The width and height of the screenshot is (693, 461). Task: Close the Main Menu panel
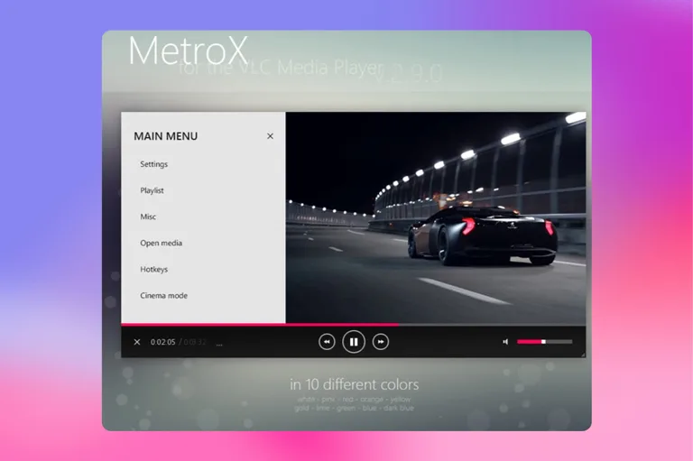pyautogui.click(x=270, y=136)
